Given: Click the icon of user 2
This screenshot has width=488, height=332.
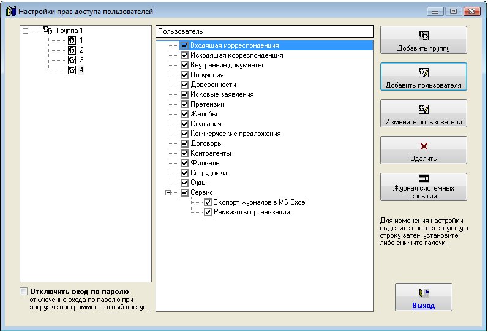Looking at the screenshot, I should click(72, 50).
